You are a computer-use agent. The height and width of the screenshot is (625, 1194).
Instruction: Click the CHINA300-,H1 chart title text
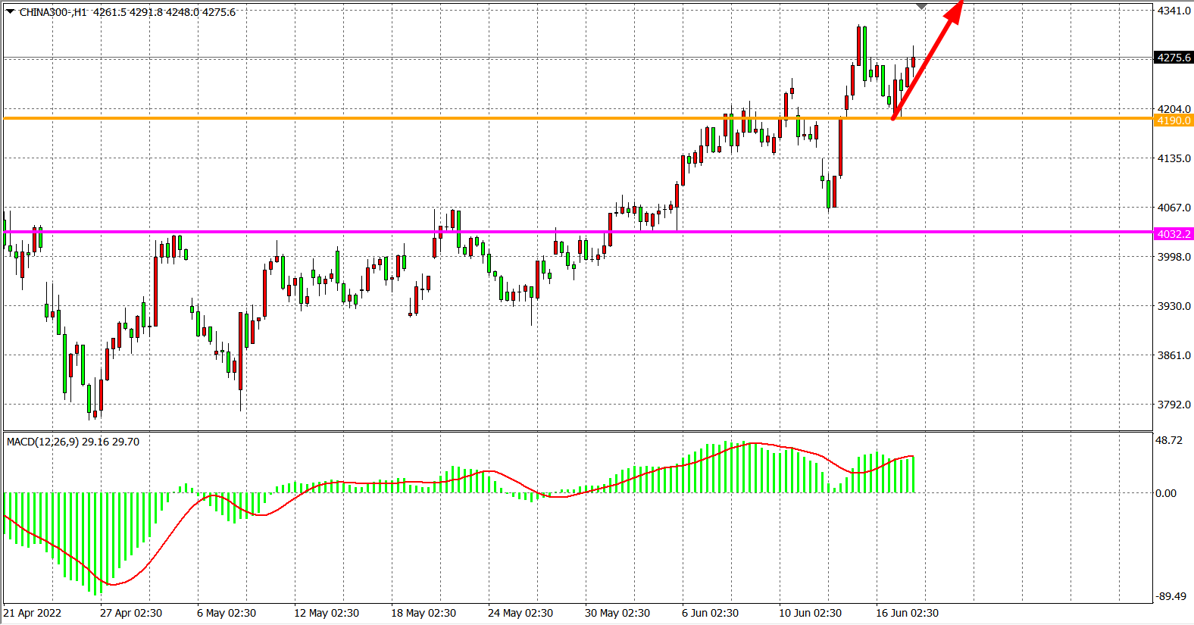(x=53, y=12)
